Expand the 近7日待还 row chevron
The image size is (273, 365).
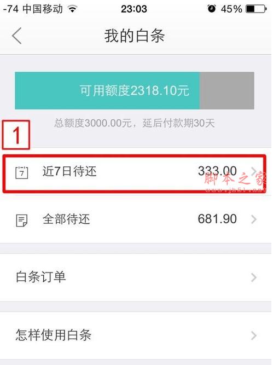[254, 172]
